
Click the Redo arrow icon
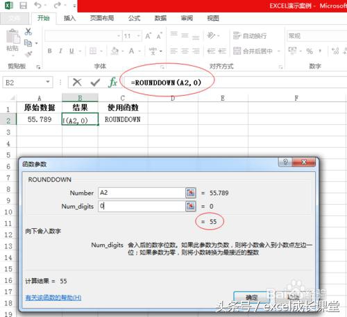point(58,5)
